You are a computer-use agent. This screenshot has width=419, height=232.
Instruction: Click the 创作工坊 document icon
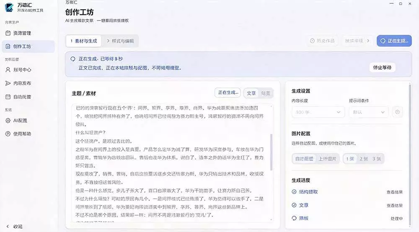point(8,46)
